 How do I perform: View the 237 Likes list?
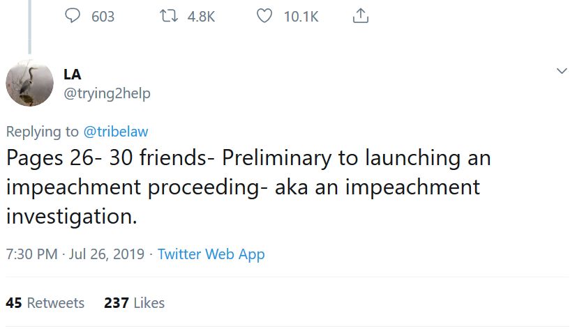click(x=134, y=303)
